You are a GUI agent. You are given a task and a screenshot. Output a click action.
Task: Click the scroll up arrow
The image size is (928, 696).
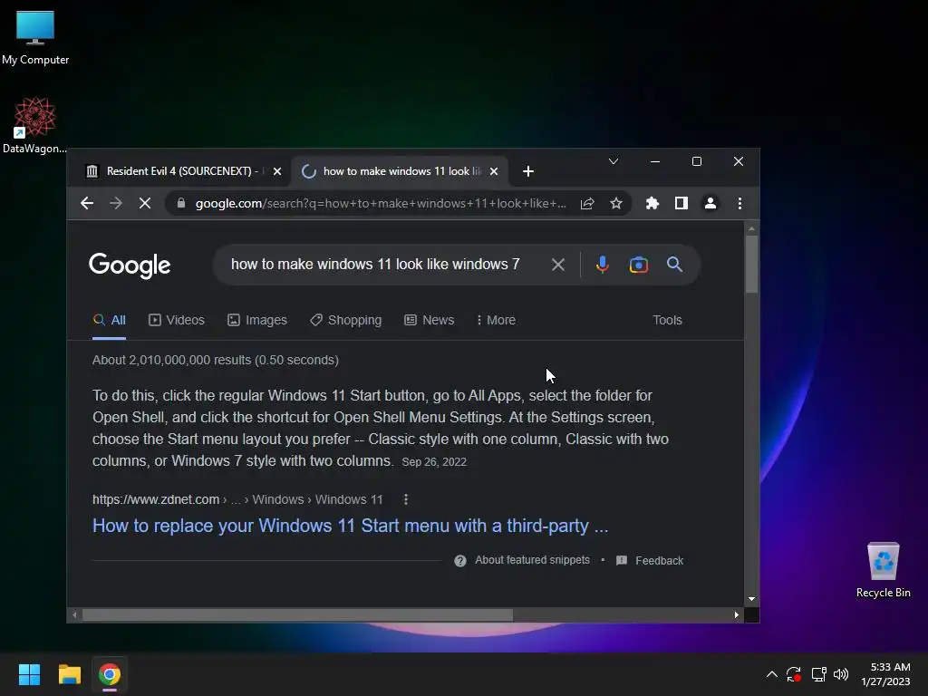coord(751,228)
